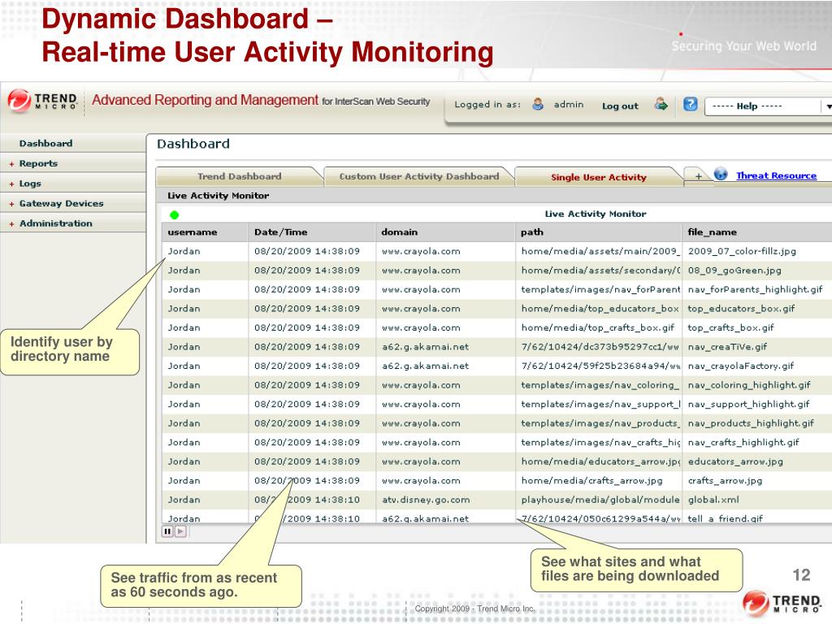Add a new tab with plus button
Image resolution: width=832 pixels, height=624 pixels.
tap(698, 175)
